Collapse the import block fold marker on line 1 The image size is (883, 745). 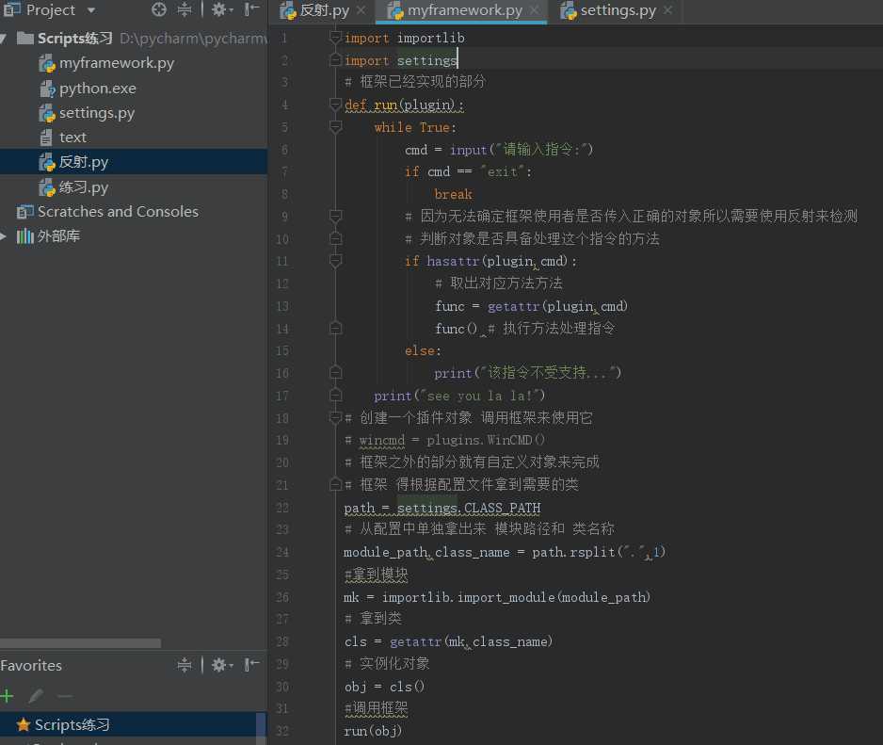click(335, 38)
